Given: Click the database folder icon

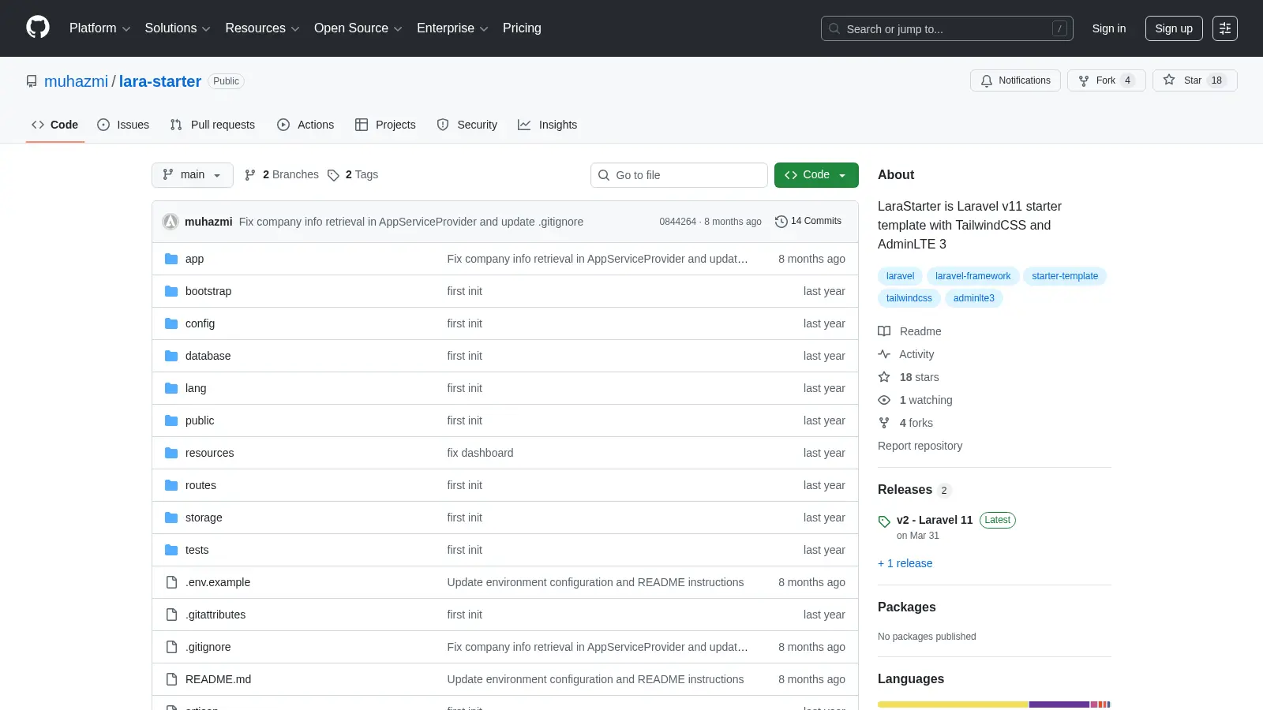Looking at the screenshot, I should [x=171, y=356].
